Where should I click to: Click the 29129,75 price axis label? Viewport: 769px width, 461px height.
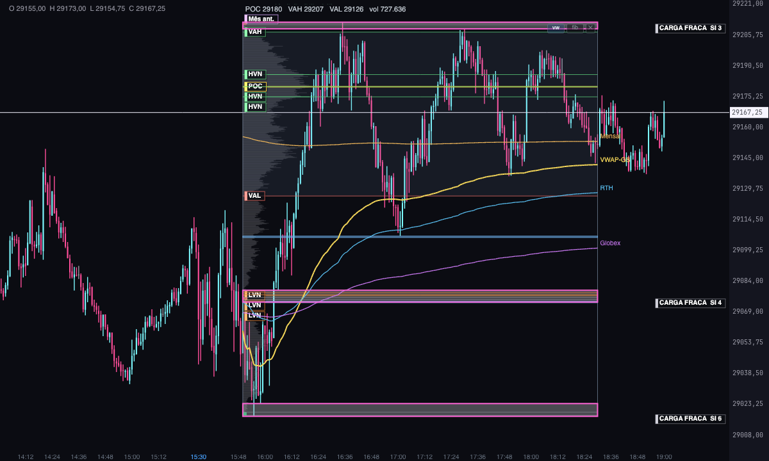coord(748,188)
